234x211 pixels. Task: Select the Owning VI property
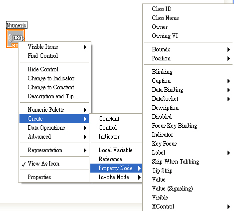[188, 36]
